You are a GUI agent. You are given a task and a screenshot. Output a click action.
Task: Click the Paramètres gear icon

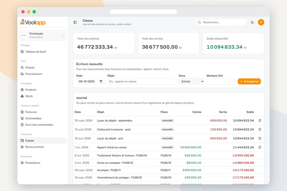coord(22,163)
